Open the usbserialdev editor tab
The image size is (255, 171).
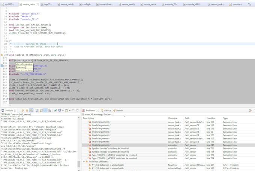(104, 5)
